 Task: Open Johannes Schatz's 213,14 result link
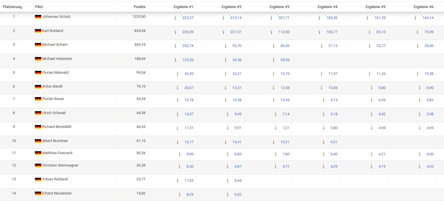click(236, 18)
